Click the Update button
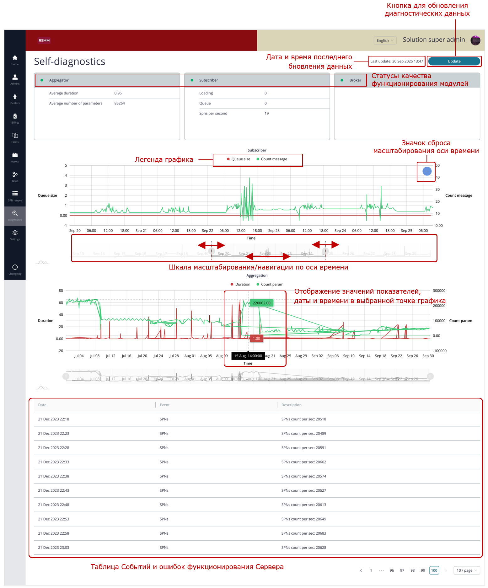 click(x=454, y=61)
